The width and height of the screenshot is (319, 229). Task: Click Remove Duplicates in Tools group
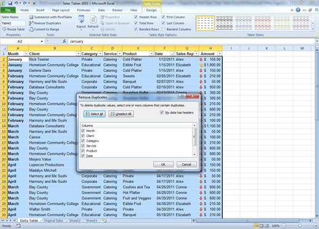45,23
